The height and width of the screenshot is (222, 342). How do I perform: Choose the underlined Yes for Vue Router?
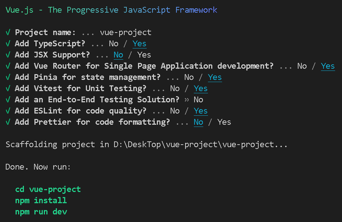(328, 66)
